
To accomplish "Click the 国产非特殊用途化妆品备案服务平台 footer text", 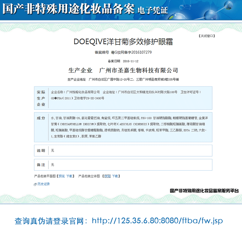I will point(204,191).
